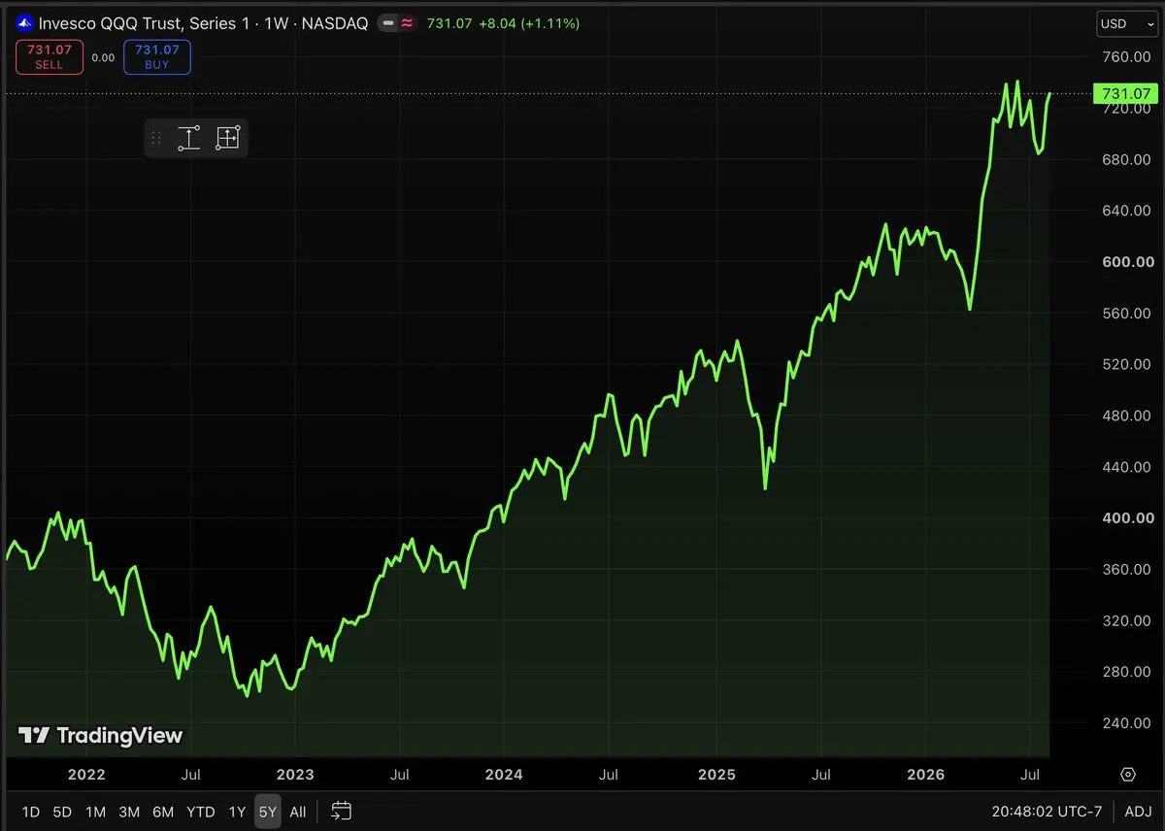The height and width of the screenshot is (831, 1165).
Task: Select the date and price range tool
Action: tap(227, 138)
